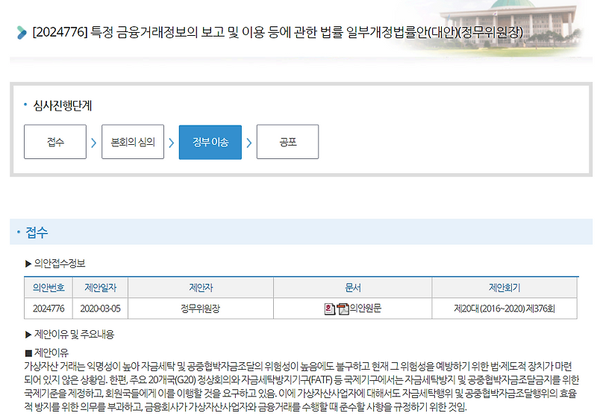Click the 제안회기 column header
This screenshot has width=597, height=419.
pyautogui.click(x=504, y=288)
